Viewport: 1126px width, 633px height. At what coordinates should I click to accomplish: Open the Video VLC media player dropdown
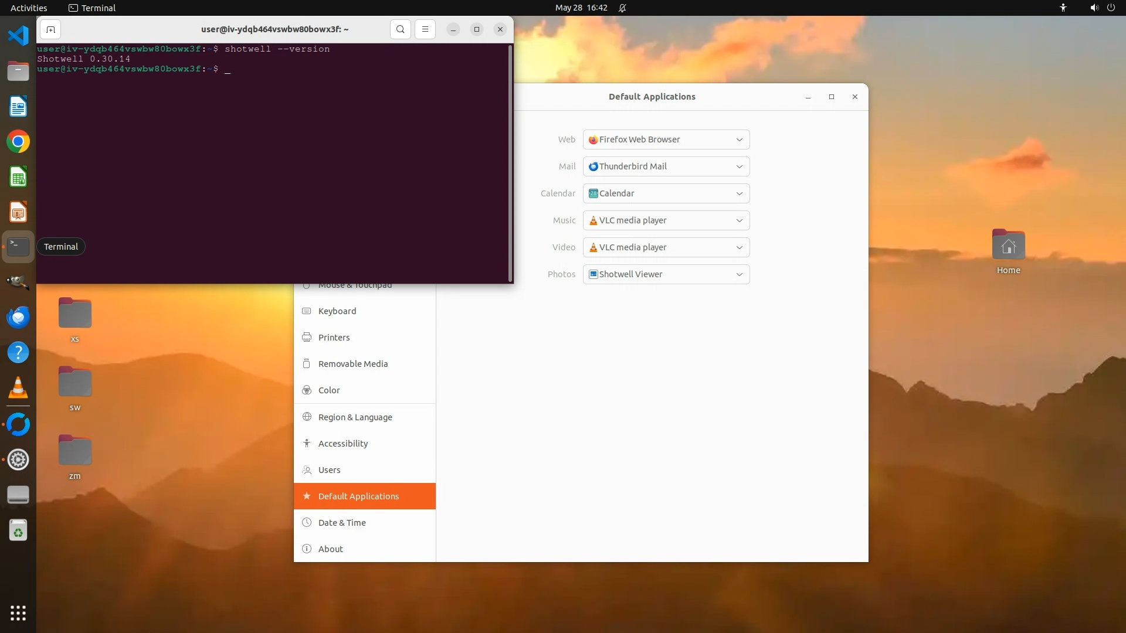666,247
